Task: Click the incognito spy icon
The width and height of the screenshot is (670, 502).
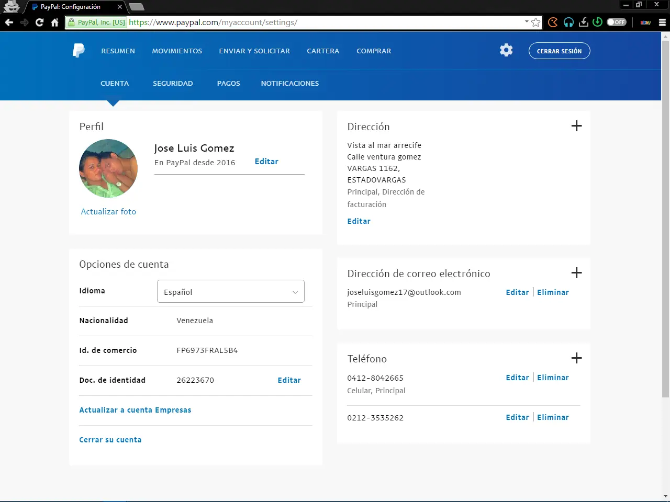Action: click(10, 6)
